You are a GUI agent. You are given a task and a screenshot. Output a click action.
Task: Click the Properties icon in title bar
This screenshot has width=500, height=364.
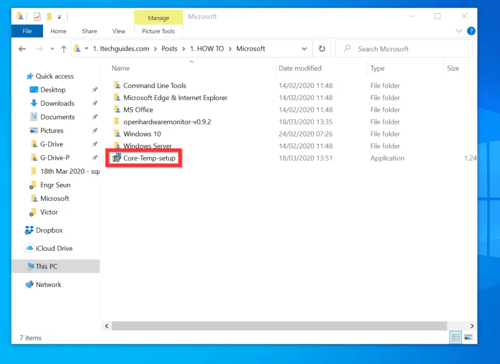[37, 17]
